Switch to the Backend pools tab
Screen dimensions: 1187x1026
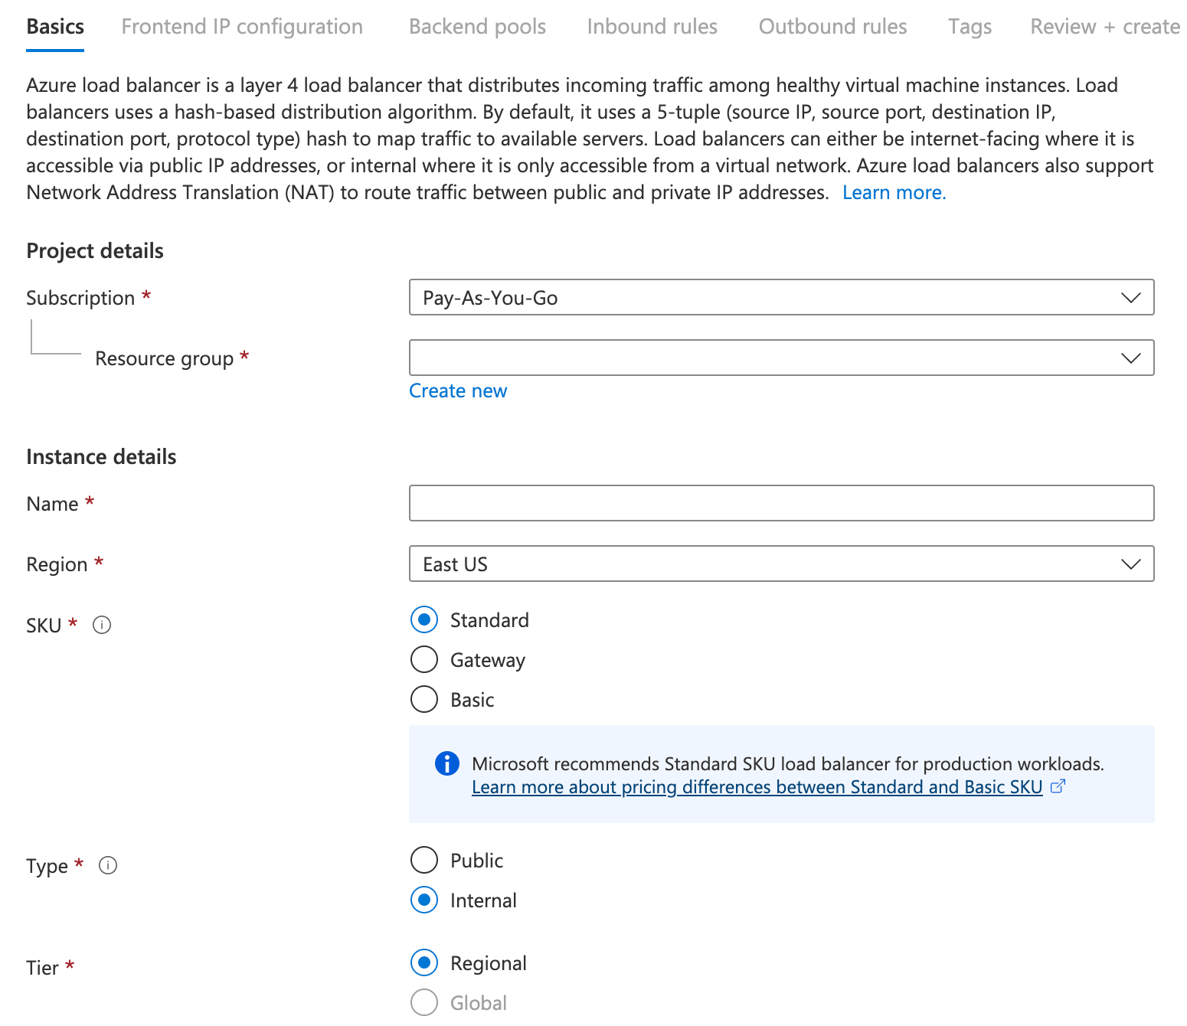(476, 25)
